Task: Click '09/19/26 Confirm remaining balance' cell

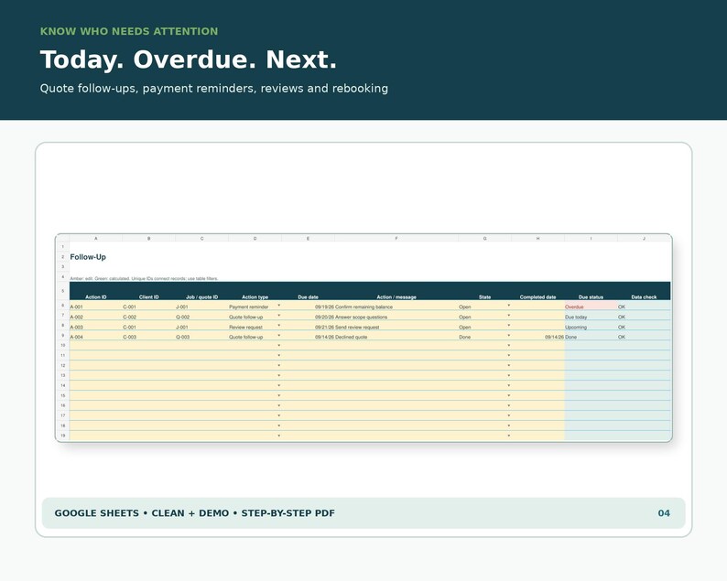Action: pyautogui.click(x=353, y=307)
